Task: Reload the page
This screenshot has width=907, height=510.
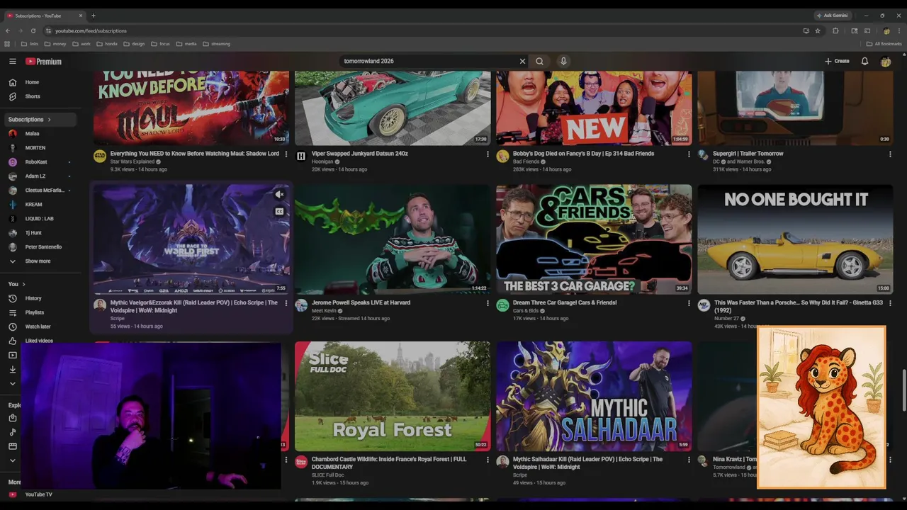Action: [x=33, y=31]
